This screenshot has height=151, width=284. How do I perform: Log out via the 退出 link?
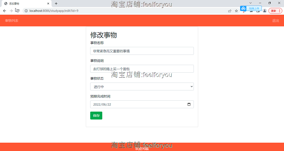tap(276, 21)
